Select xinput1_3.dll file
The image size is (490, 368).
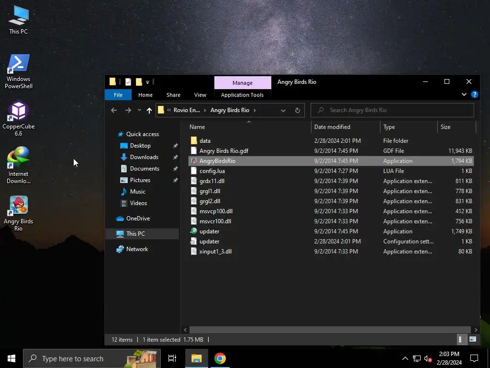point(331,251)
